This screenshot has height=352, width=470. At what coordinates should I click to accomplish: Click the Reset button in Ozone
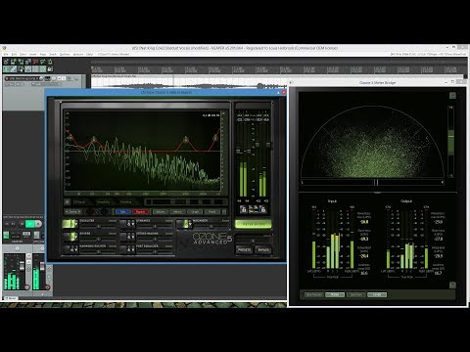point(212,211)
